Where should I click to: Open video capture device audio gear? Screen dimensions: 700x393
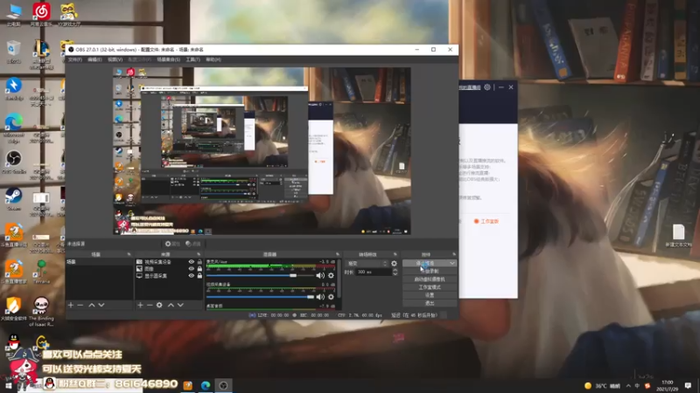pos(332,297)
